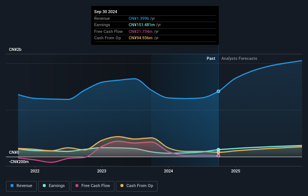
Task: Click the -CN¥200m y-axis label
Action: click(x=19, y=162)
